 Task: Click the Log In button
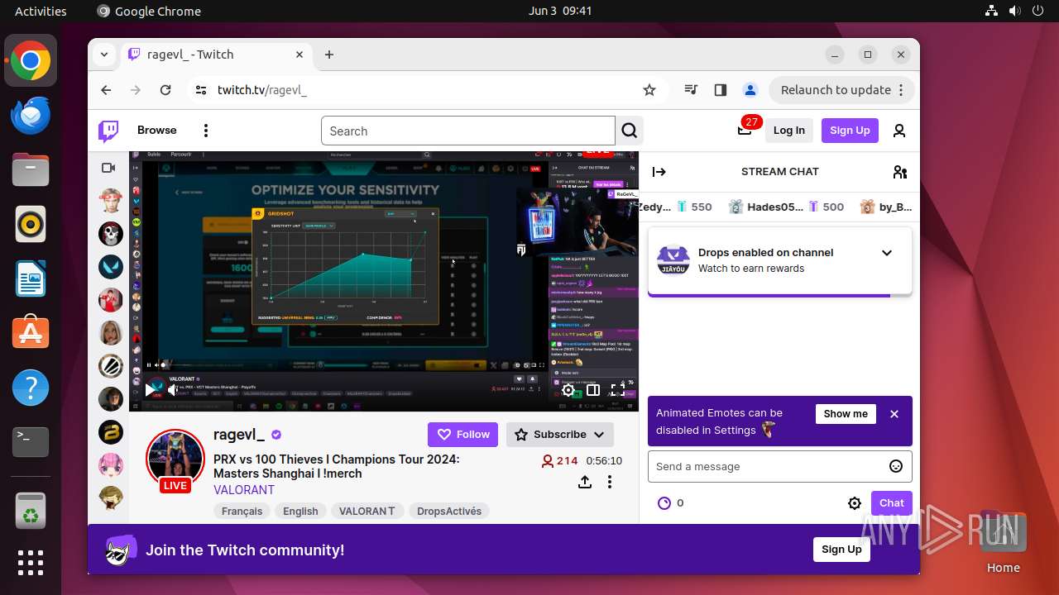(x=789, y=131)
